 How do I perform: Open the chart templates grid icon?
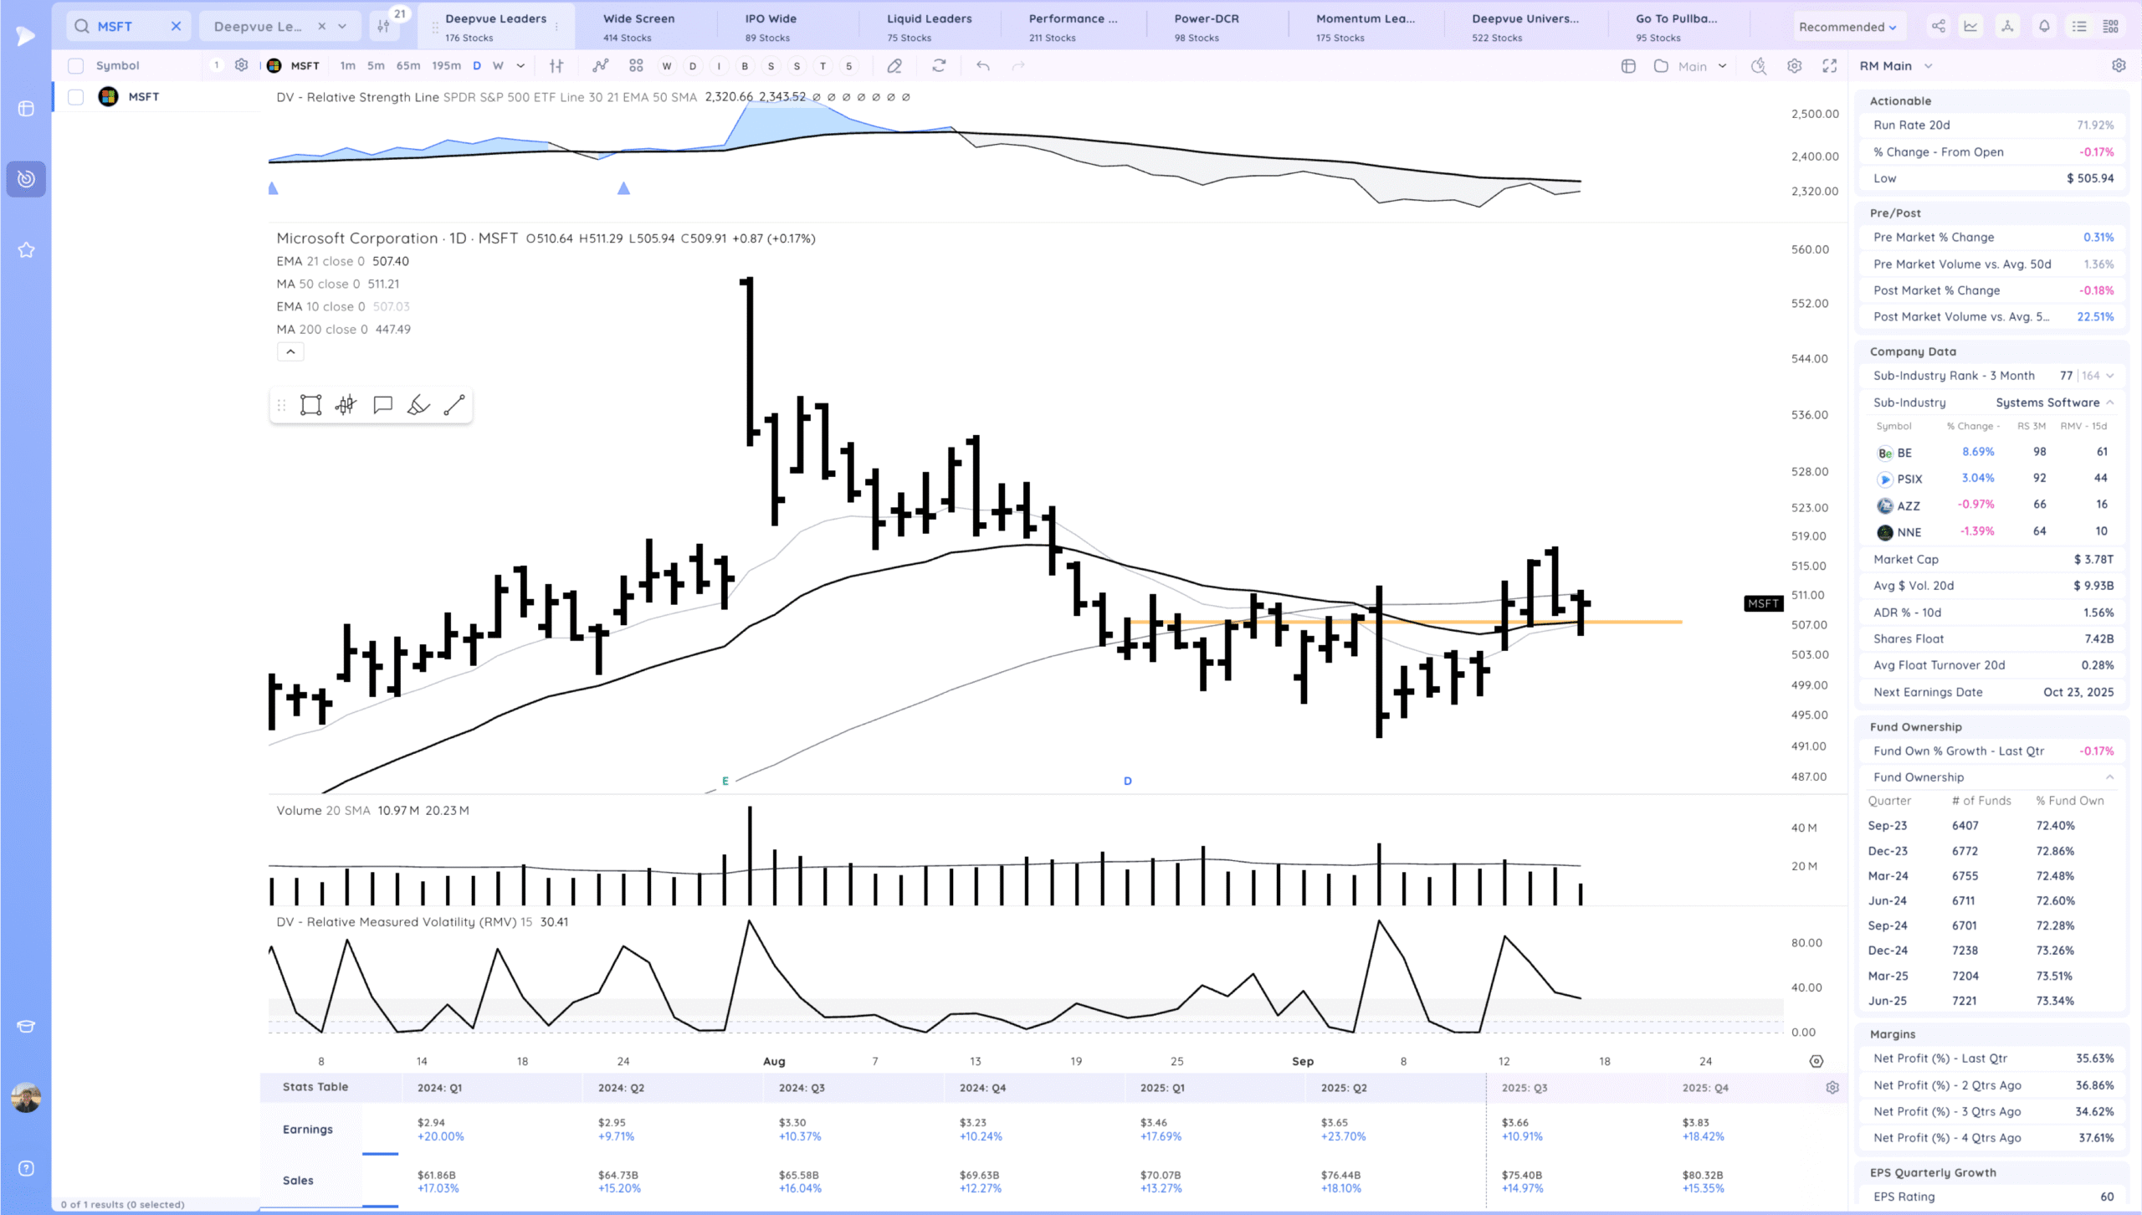[x=636, y=65]
